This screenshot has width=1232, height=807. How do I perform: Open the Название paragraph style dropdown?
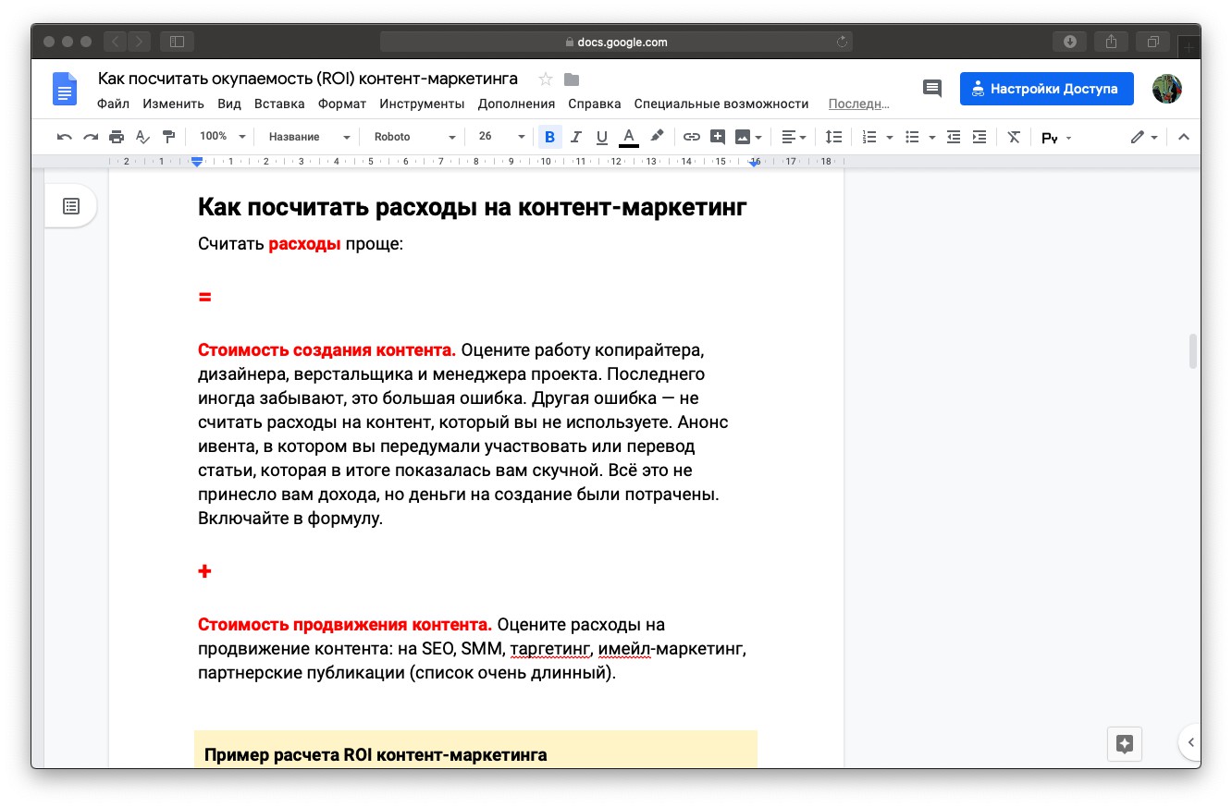click(x=308, y=137)
